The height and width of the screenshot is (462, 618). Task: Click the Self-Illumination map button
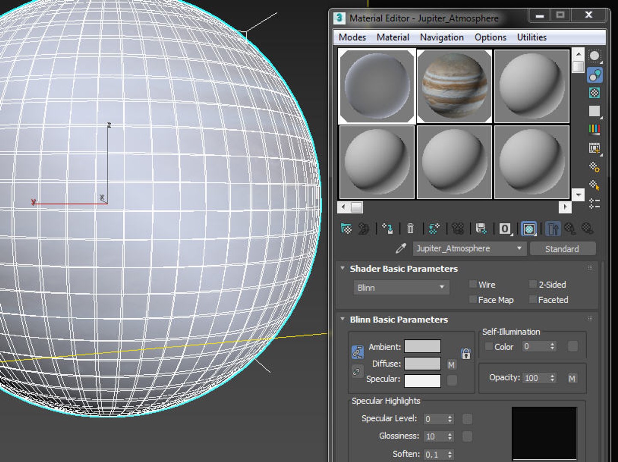(x=573, y=346)
